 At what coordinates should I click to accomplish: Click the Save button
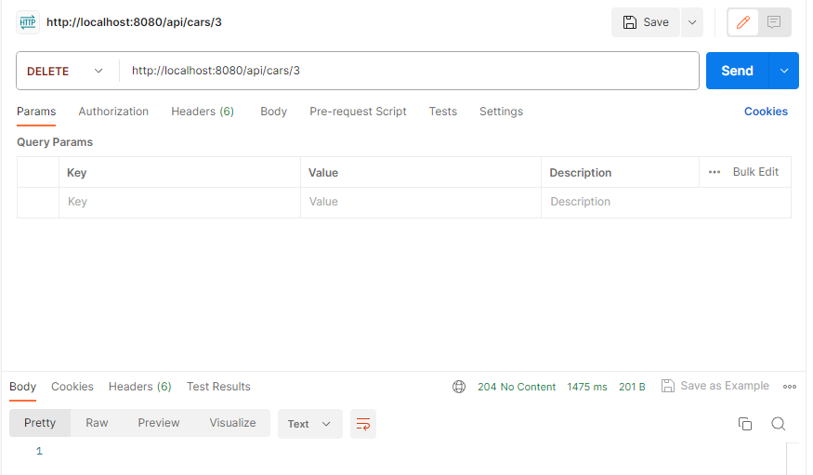point(646,22)
